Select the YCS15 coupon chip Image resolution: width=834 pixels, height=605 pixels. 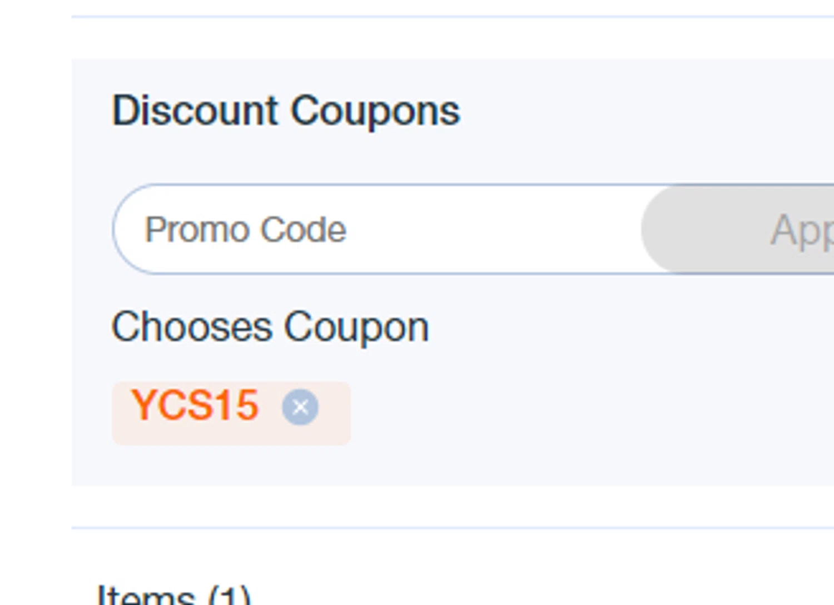pyautogui.click(x=195, y=406)
